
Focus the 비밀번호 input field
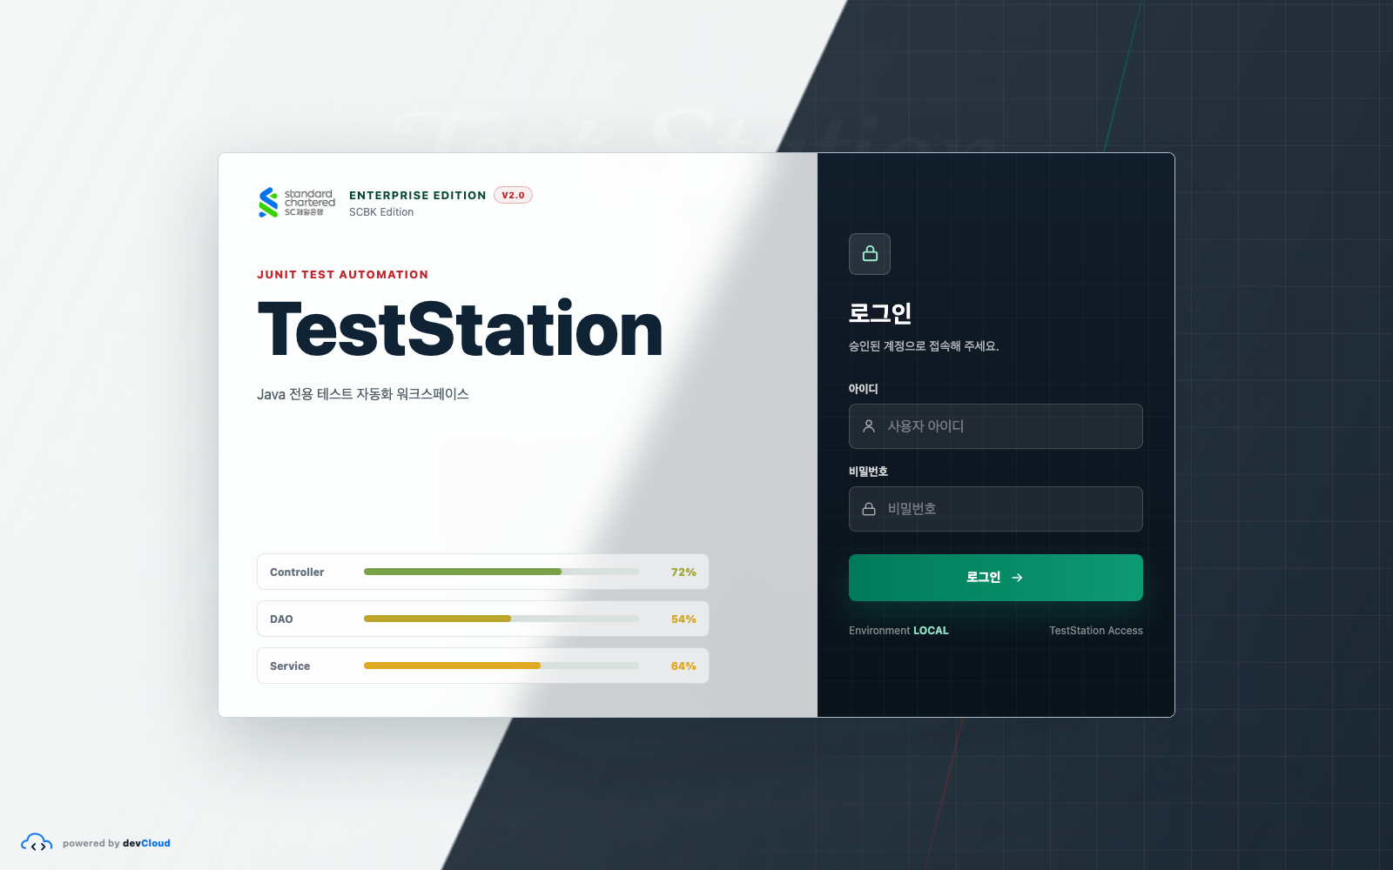[x=996, y=509]
